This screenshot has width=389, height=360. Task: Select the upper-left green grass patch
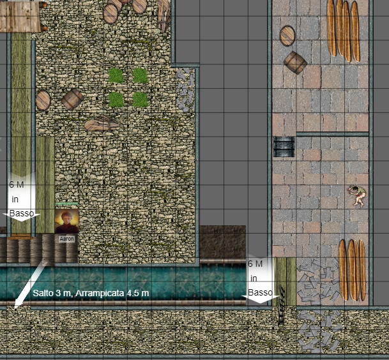tap(116, 75)
